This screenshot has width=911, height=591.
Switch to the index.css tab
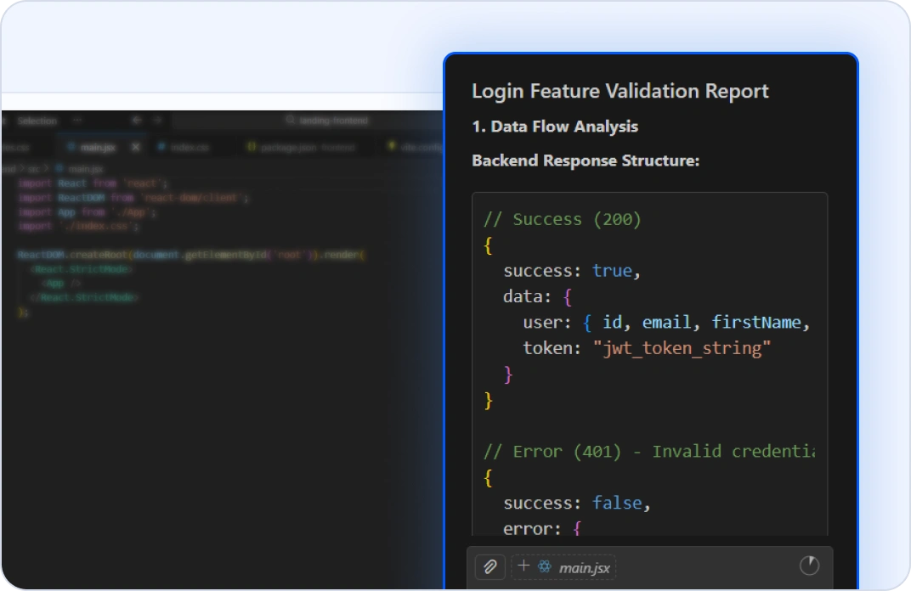pyautogui.click(x=191, y=147)
